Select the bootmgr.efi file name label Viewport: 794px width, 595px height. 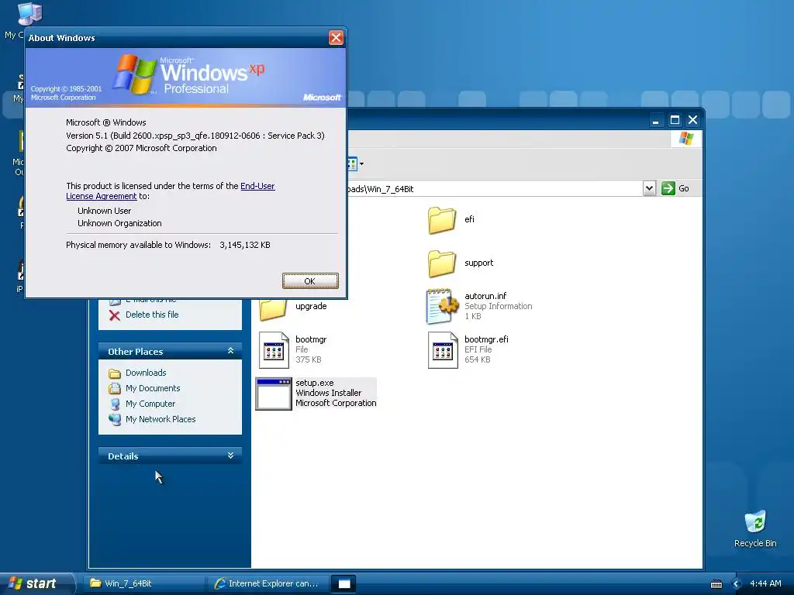click(x=486, y=339)
